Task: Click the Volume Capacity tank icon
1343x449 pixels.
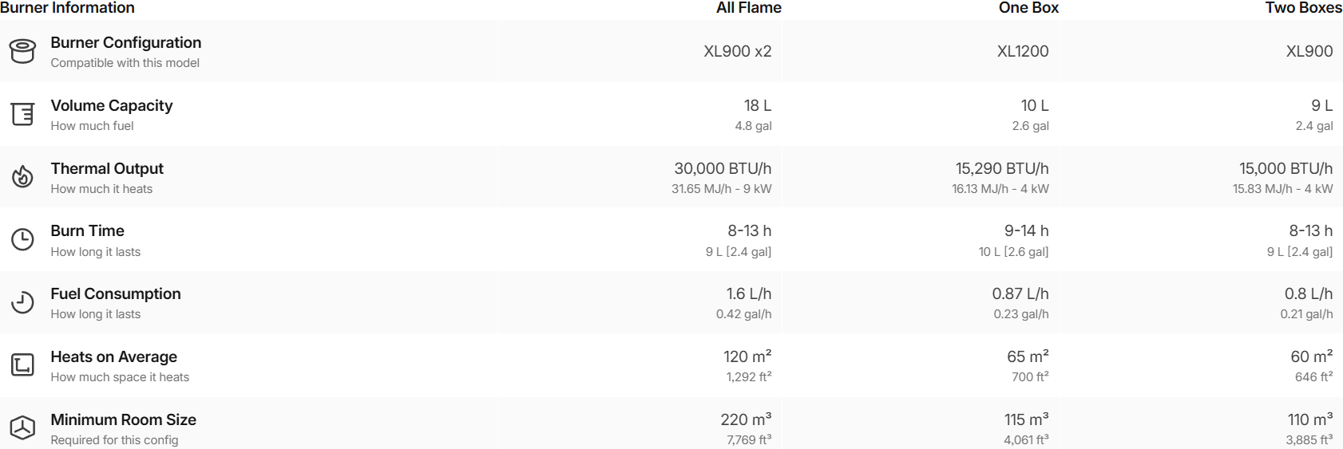Action: click(22, 114)
